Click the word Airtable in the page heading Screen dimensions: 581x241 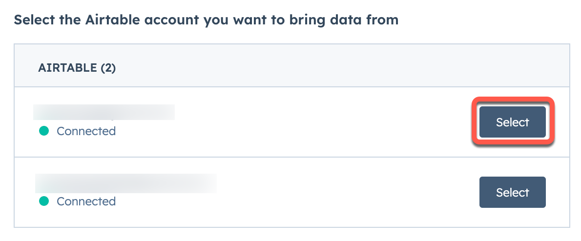tap(113, 20)
